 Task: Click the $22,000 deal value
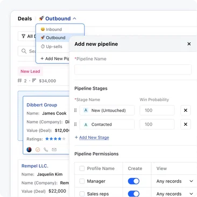(57, 191)
